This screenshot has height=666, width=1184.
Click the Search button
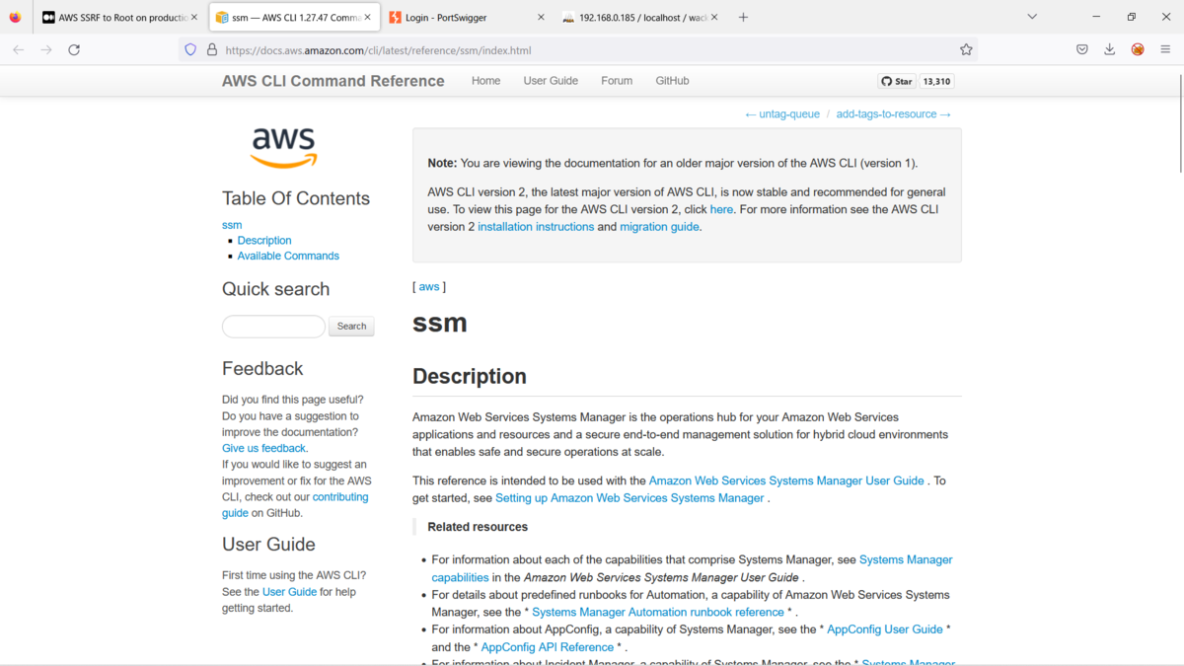pyautogui.click(x=351, y=326)
